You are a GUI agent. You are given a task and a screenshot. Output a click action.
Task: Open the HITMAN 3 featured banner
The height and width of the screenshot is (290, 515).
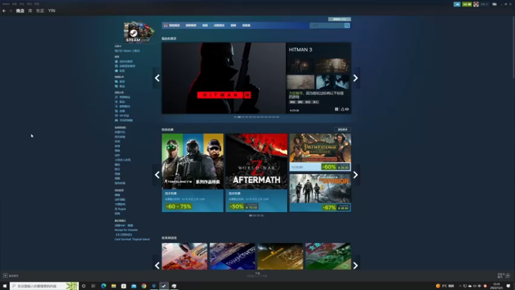coord(223,78)
